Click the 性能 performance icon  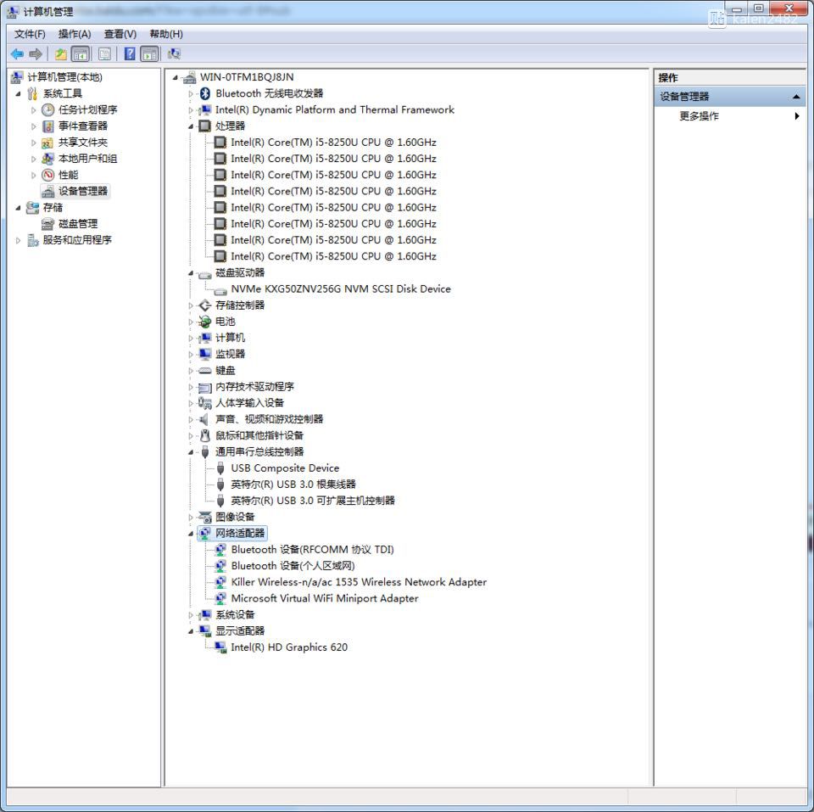(x=47, y=175)
